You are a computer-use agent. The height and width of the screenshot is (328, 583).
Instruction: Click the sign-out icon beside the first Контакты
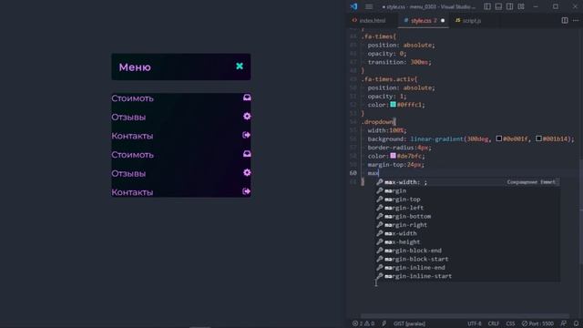tap(247, 135)
